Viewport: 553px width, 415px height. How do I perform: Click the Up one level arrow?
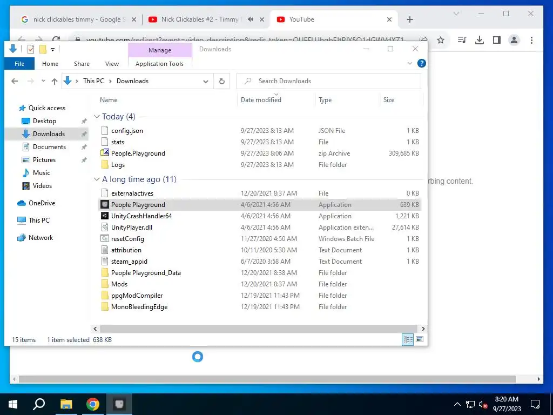[x=55, y=81]
